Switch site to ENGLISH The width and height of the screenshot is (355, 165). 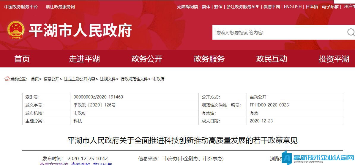click(293, 7)
